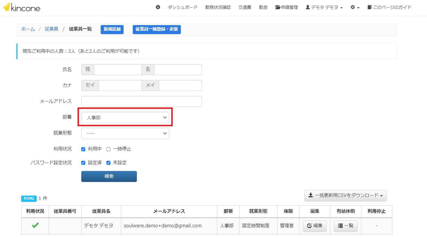Go to 従業員 breadcrumb link
Image resolution: width=427 pixels, height=238 pixels.
(51, 29)
